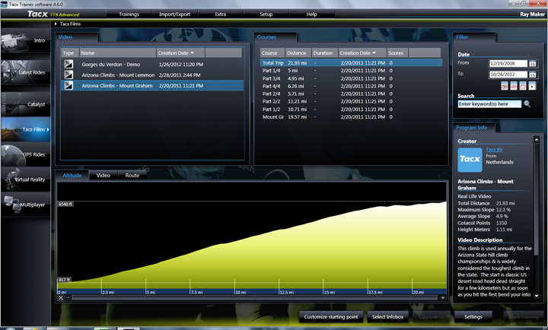Click the Select Infobox button
The height and width of the screenshot is (330, 548).
tap(387, 317)
